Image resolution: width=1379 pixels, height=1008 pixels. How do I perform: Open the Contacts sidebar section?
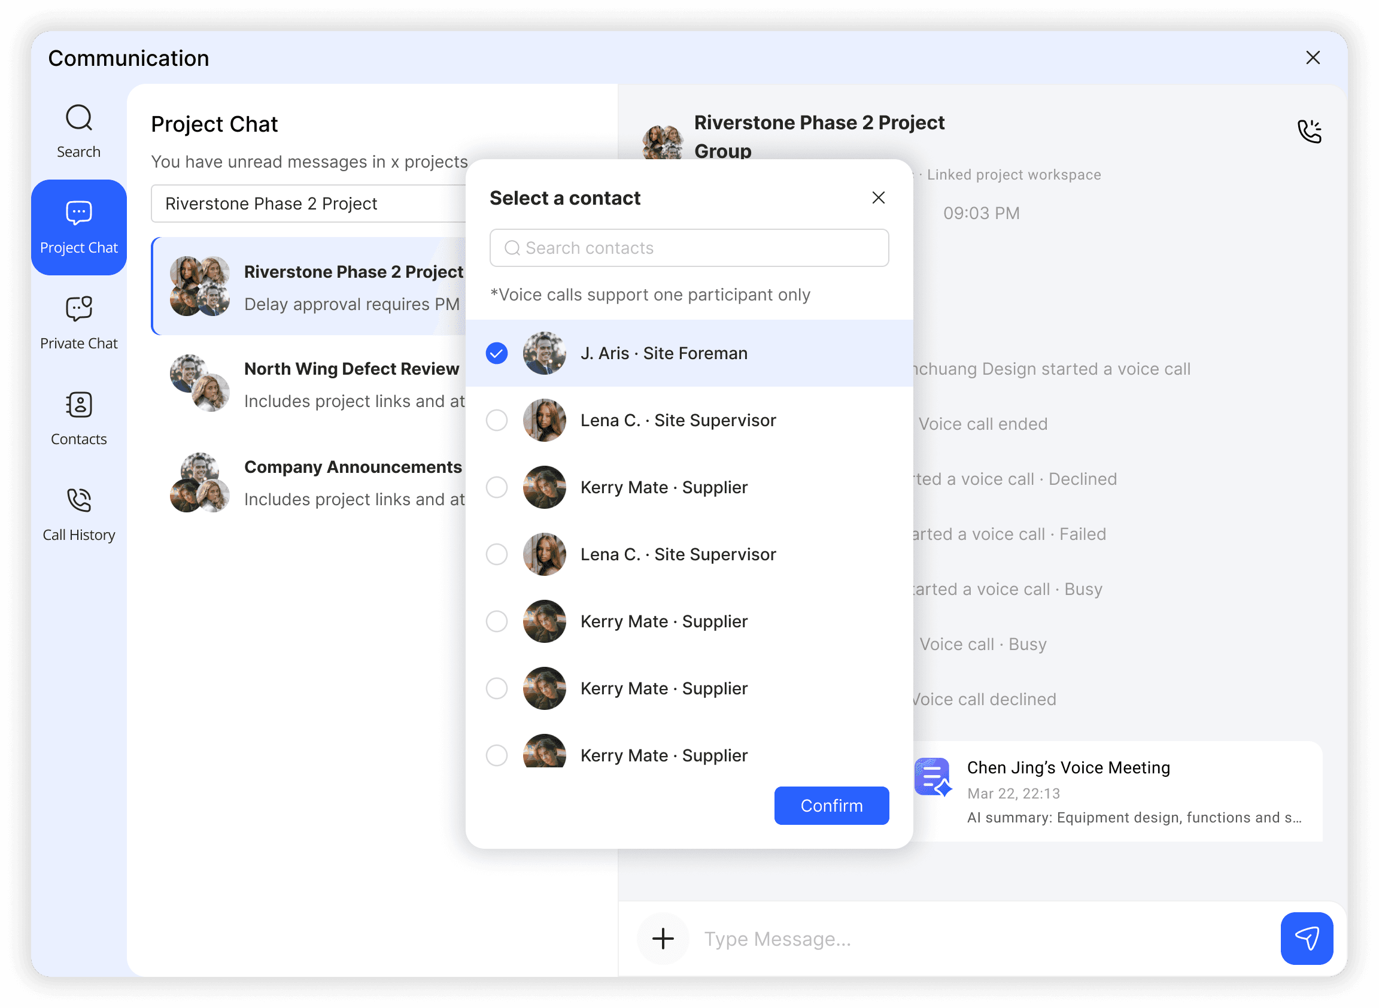[79, 418]
